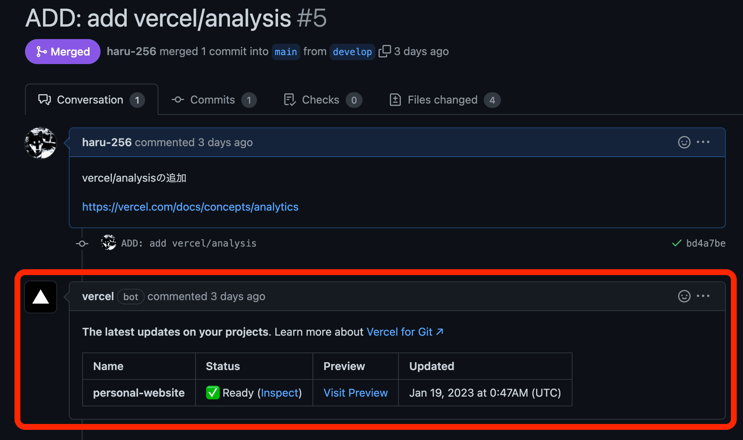Click the vercel bot triangle avatar
The height and width of the screenshot is (440, 743).
coord(41,297)
